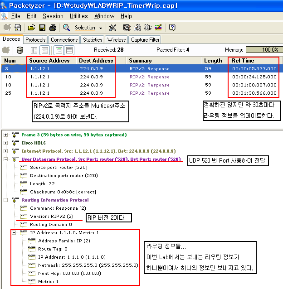Select packet number 25 row
Image resolution: width=283 pixels, height=289 pixels.
[142, 93]
